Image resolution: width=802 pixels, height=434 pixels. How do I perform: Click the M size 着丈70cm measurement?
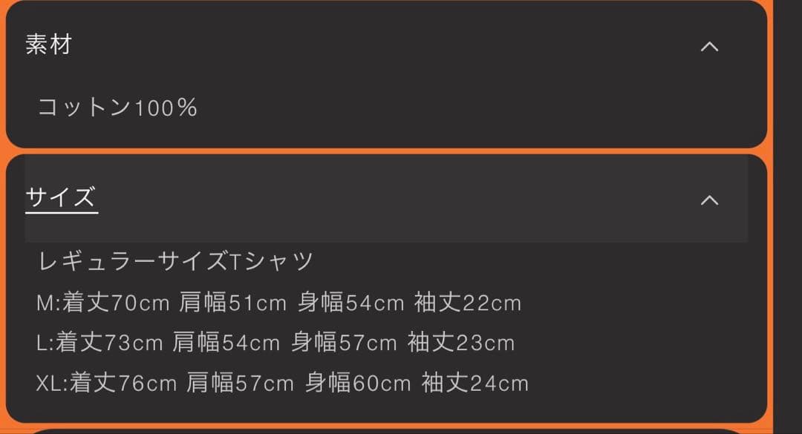click(117, 303)
